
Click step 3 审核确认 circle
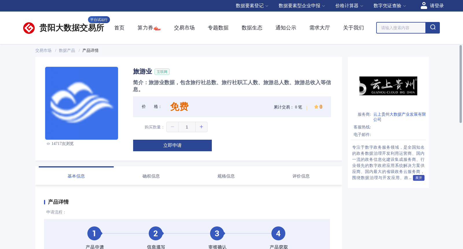(217, 233)
